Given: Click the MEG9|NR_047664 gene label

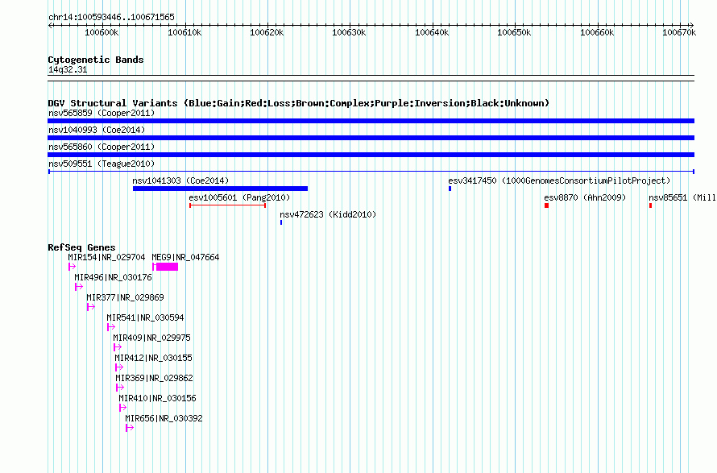Looking at the screenshot, I should pos(185,257).
